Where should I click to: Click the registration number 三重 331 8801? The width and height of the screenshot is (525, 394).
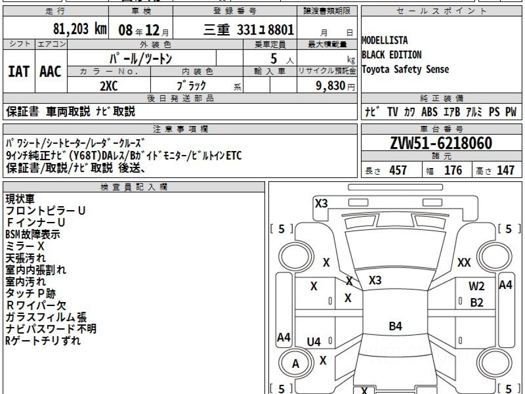pos(249,29)
